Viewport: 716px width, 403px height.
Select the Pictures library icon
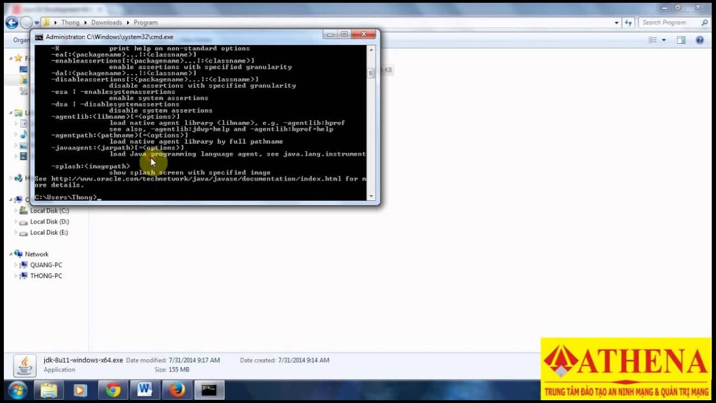[x=23, y=146]
